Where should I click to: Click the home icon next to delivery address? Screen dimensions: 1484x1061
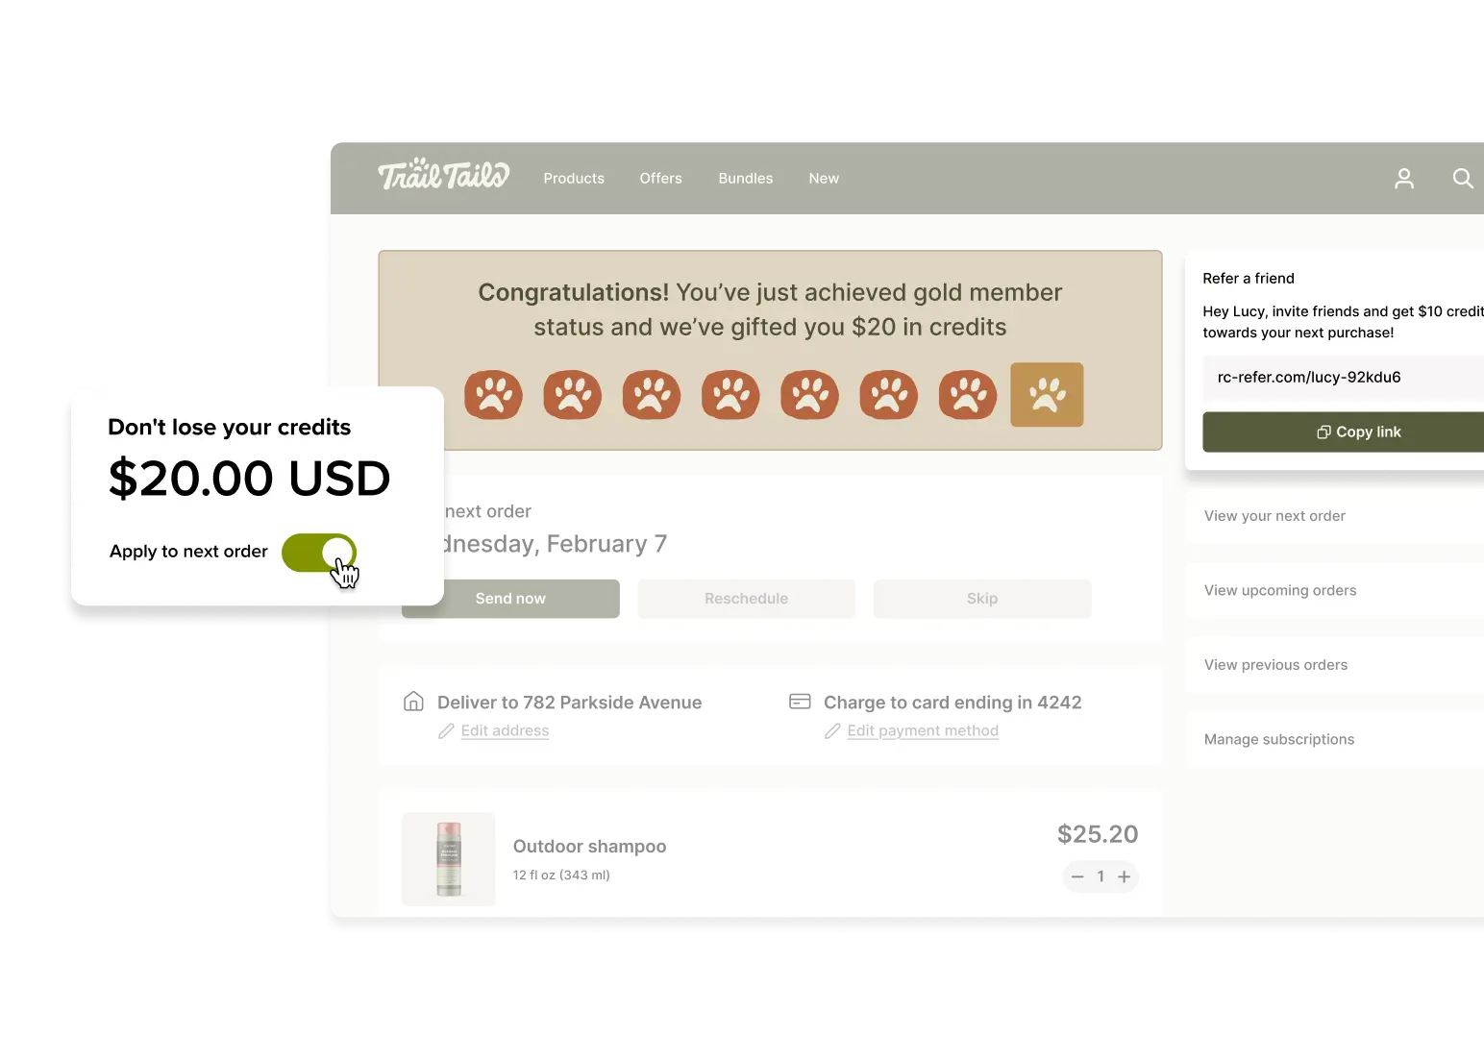[413, 702]
